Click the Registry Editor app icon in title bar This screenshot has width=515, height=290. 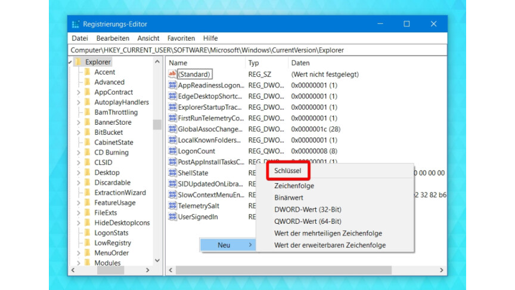(x=76, y=24)
